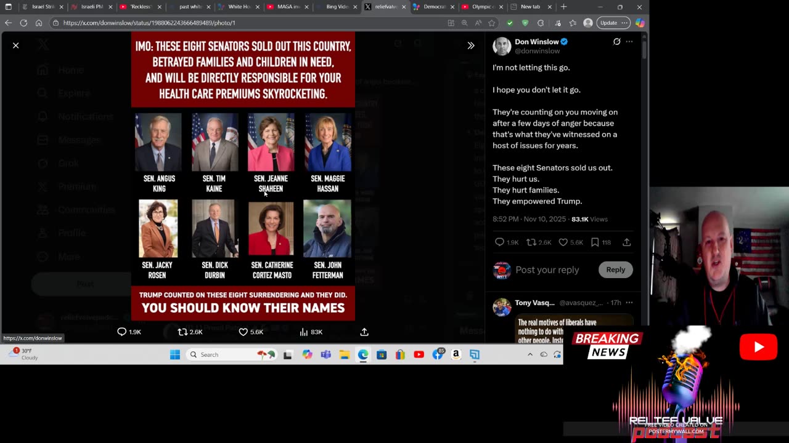Image resolution: width=789 pixels, height=443 pixels.
Task: Click the 83.1K Views link
Action: (x=589, y=219)
